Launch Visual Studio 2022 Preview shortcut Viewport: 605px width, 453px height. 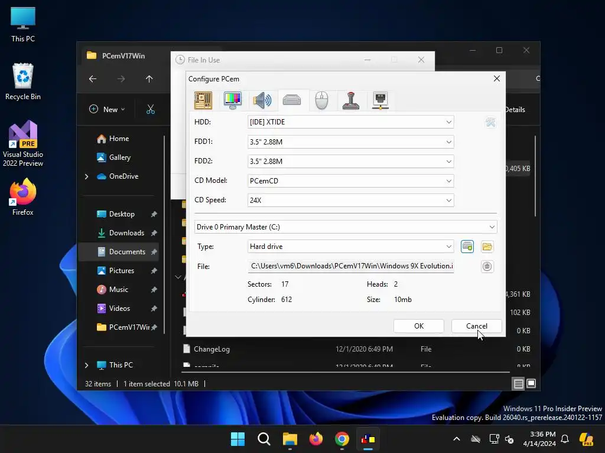23,143
